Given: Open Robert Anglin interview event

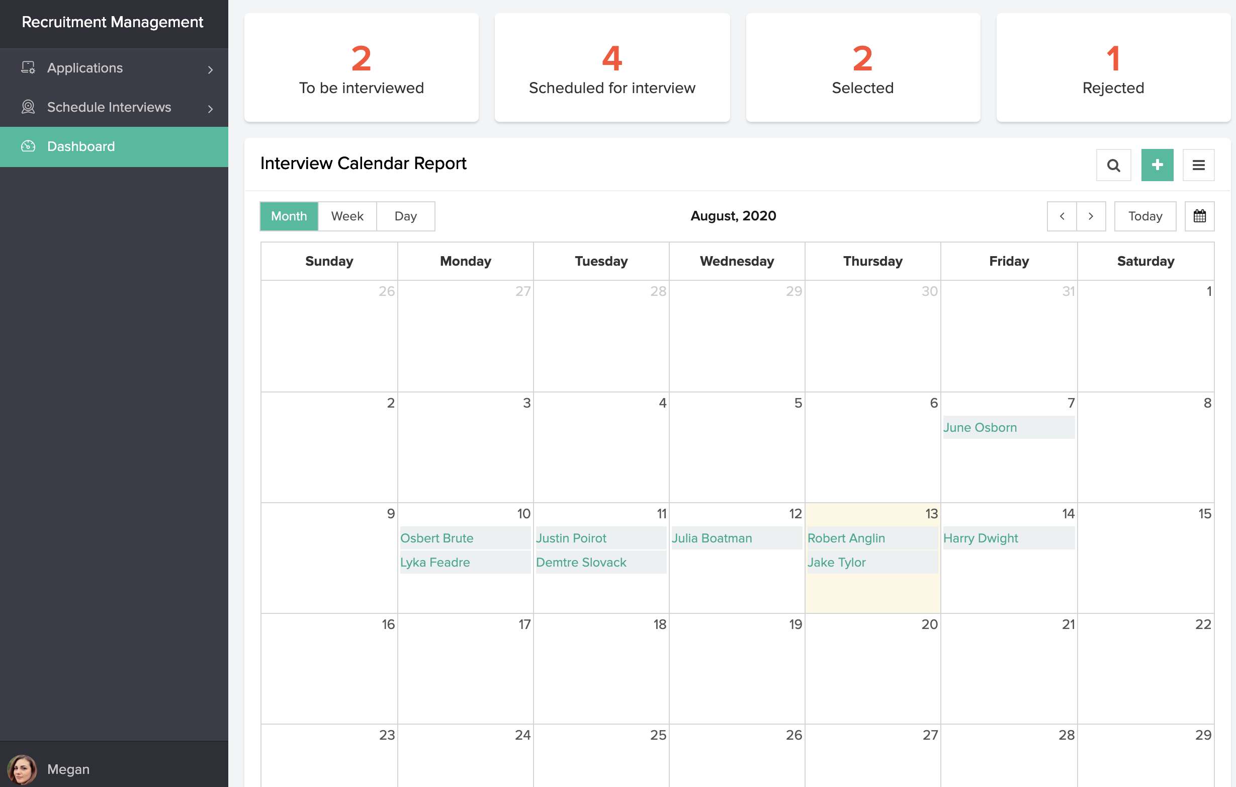Looking at the screenshot, I should tap(846, 538).
